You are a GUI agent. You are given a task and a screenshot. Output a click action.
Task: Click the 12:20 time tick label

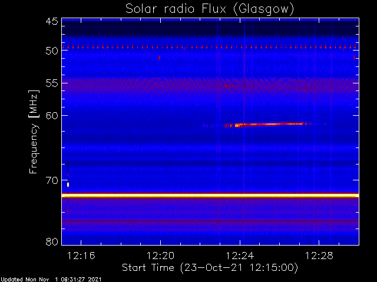pyautogui.click(x=160, y=256)
